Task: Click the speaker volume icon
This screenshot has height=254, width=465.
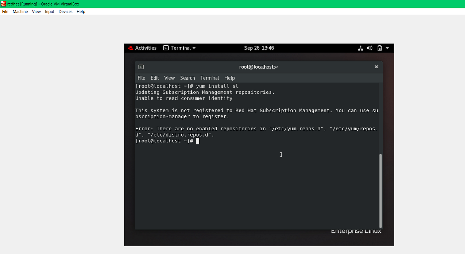Action: tap(370, 48)
